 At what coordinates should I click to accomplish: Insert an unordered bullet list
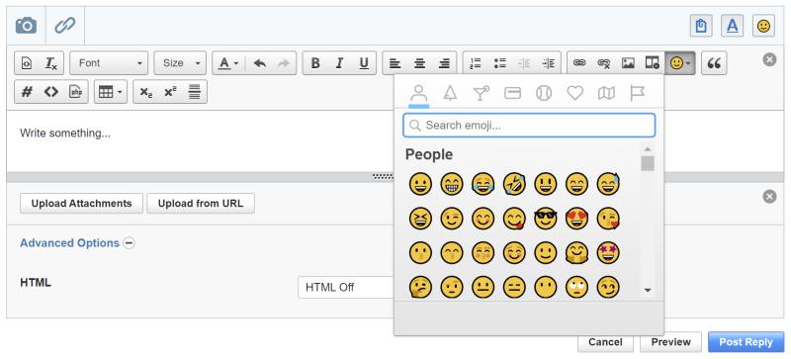(499, 63)
